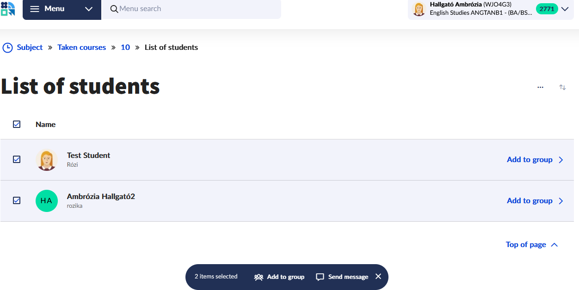The height and width of the screenshot is (290, 579).
Task: Click the sort arrows icon
Action: point(562,87)
